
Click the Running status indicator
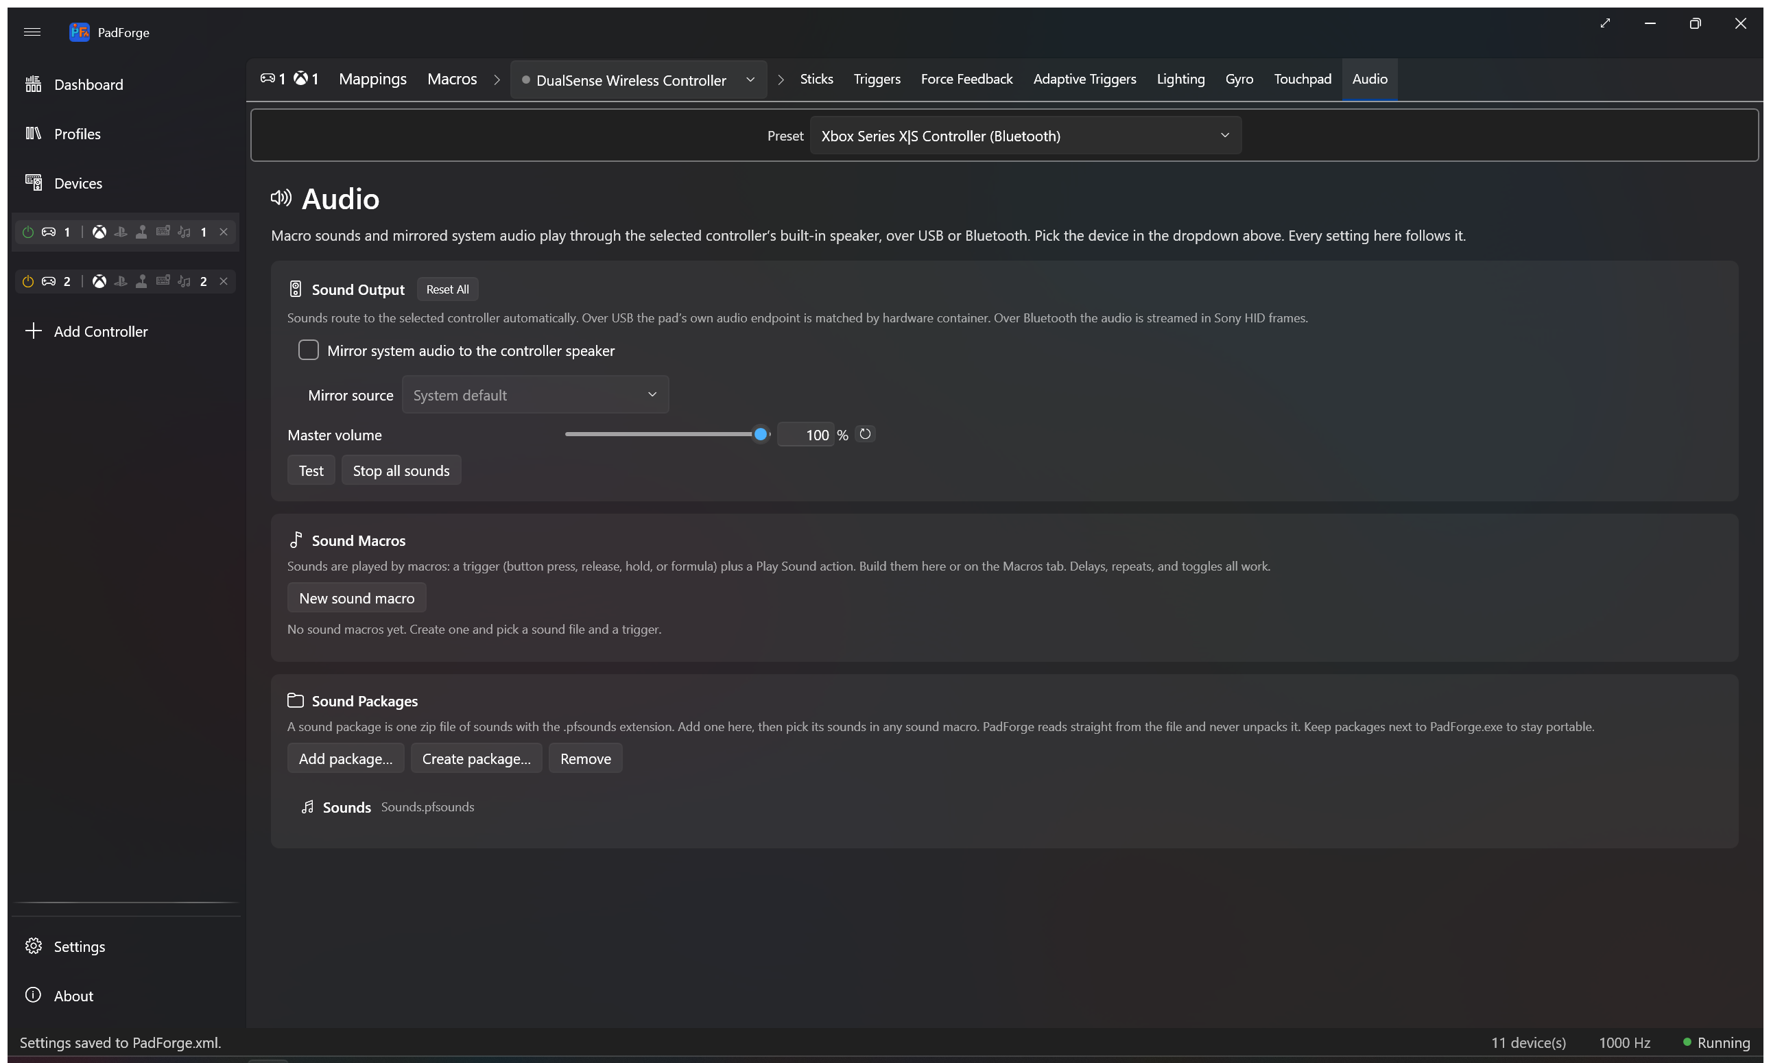coord(1717,1042)
